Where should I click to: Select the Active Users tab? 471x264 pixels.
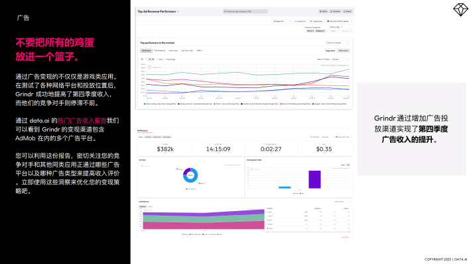coord(173,51)
